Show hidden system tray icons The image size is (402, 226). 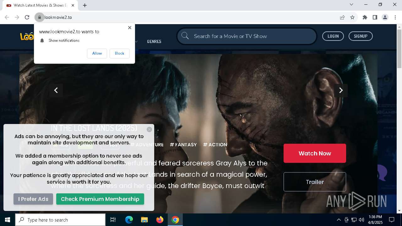click(339, 220)
